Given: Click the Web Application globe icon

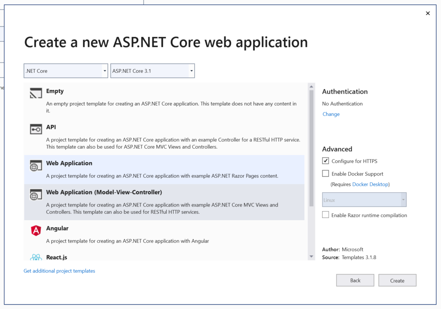Looking at the screenshot, I should [x=36, y=165].
